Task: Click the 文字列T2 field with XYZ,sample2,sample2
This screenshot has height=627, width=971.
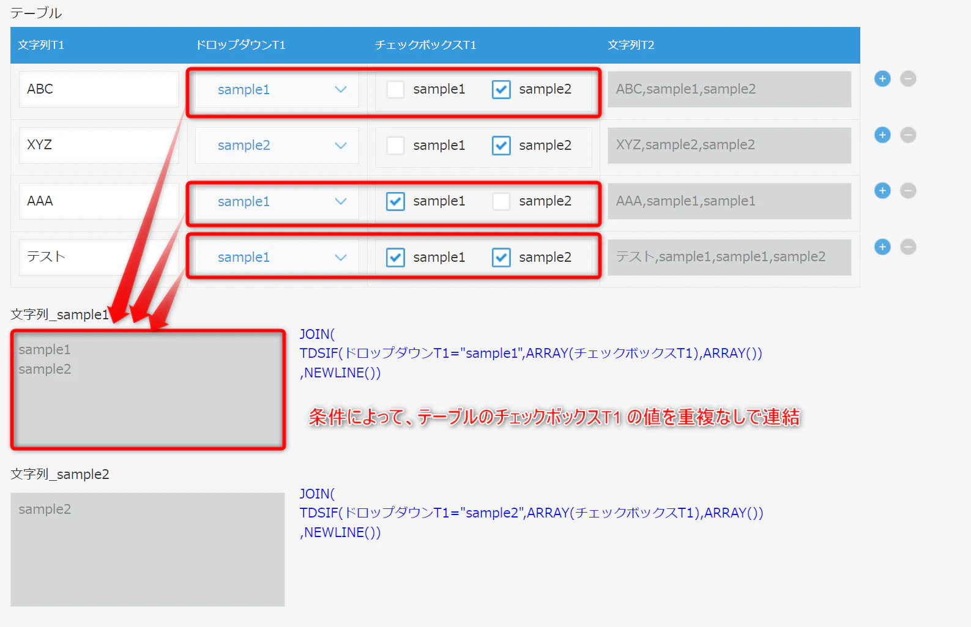Action: coord(729,146)
